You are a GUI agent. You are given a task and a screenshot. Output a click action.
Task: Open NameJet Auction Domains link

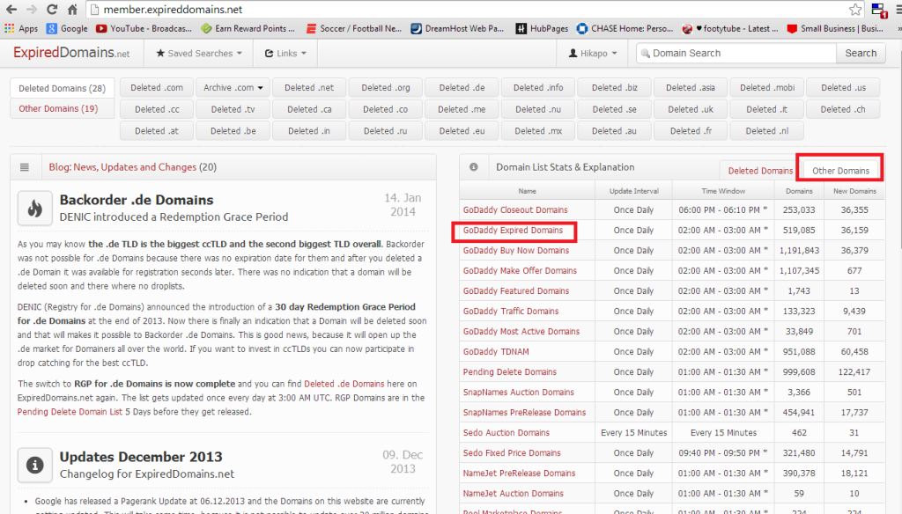click(x=514, y=493)
